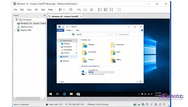The image size is (188, 107).
Task: Click the Local Disk storage usage bar
Action: tap(101, 72)
